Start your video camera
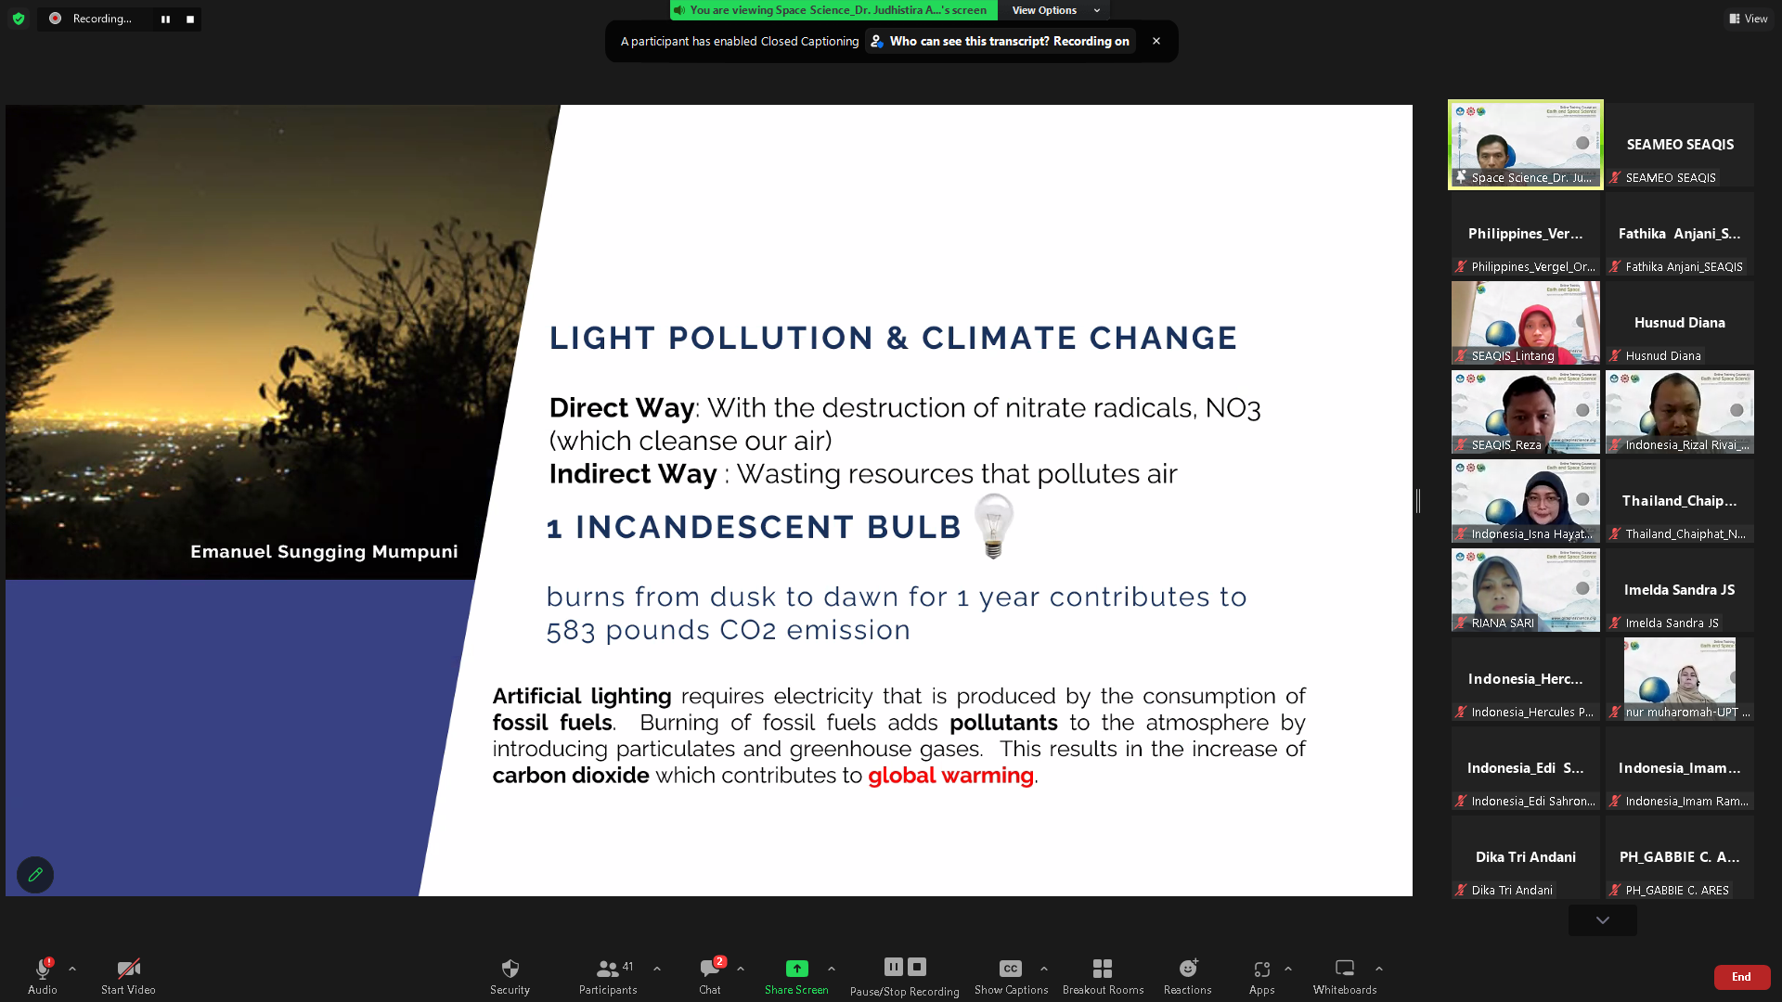This screenshot has width=1782, height=1002. [127, 968]
